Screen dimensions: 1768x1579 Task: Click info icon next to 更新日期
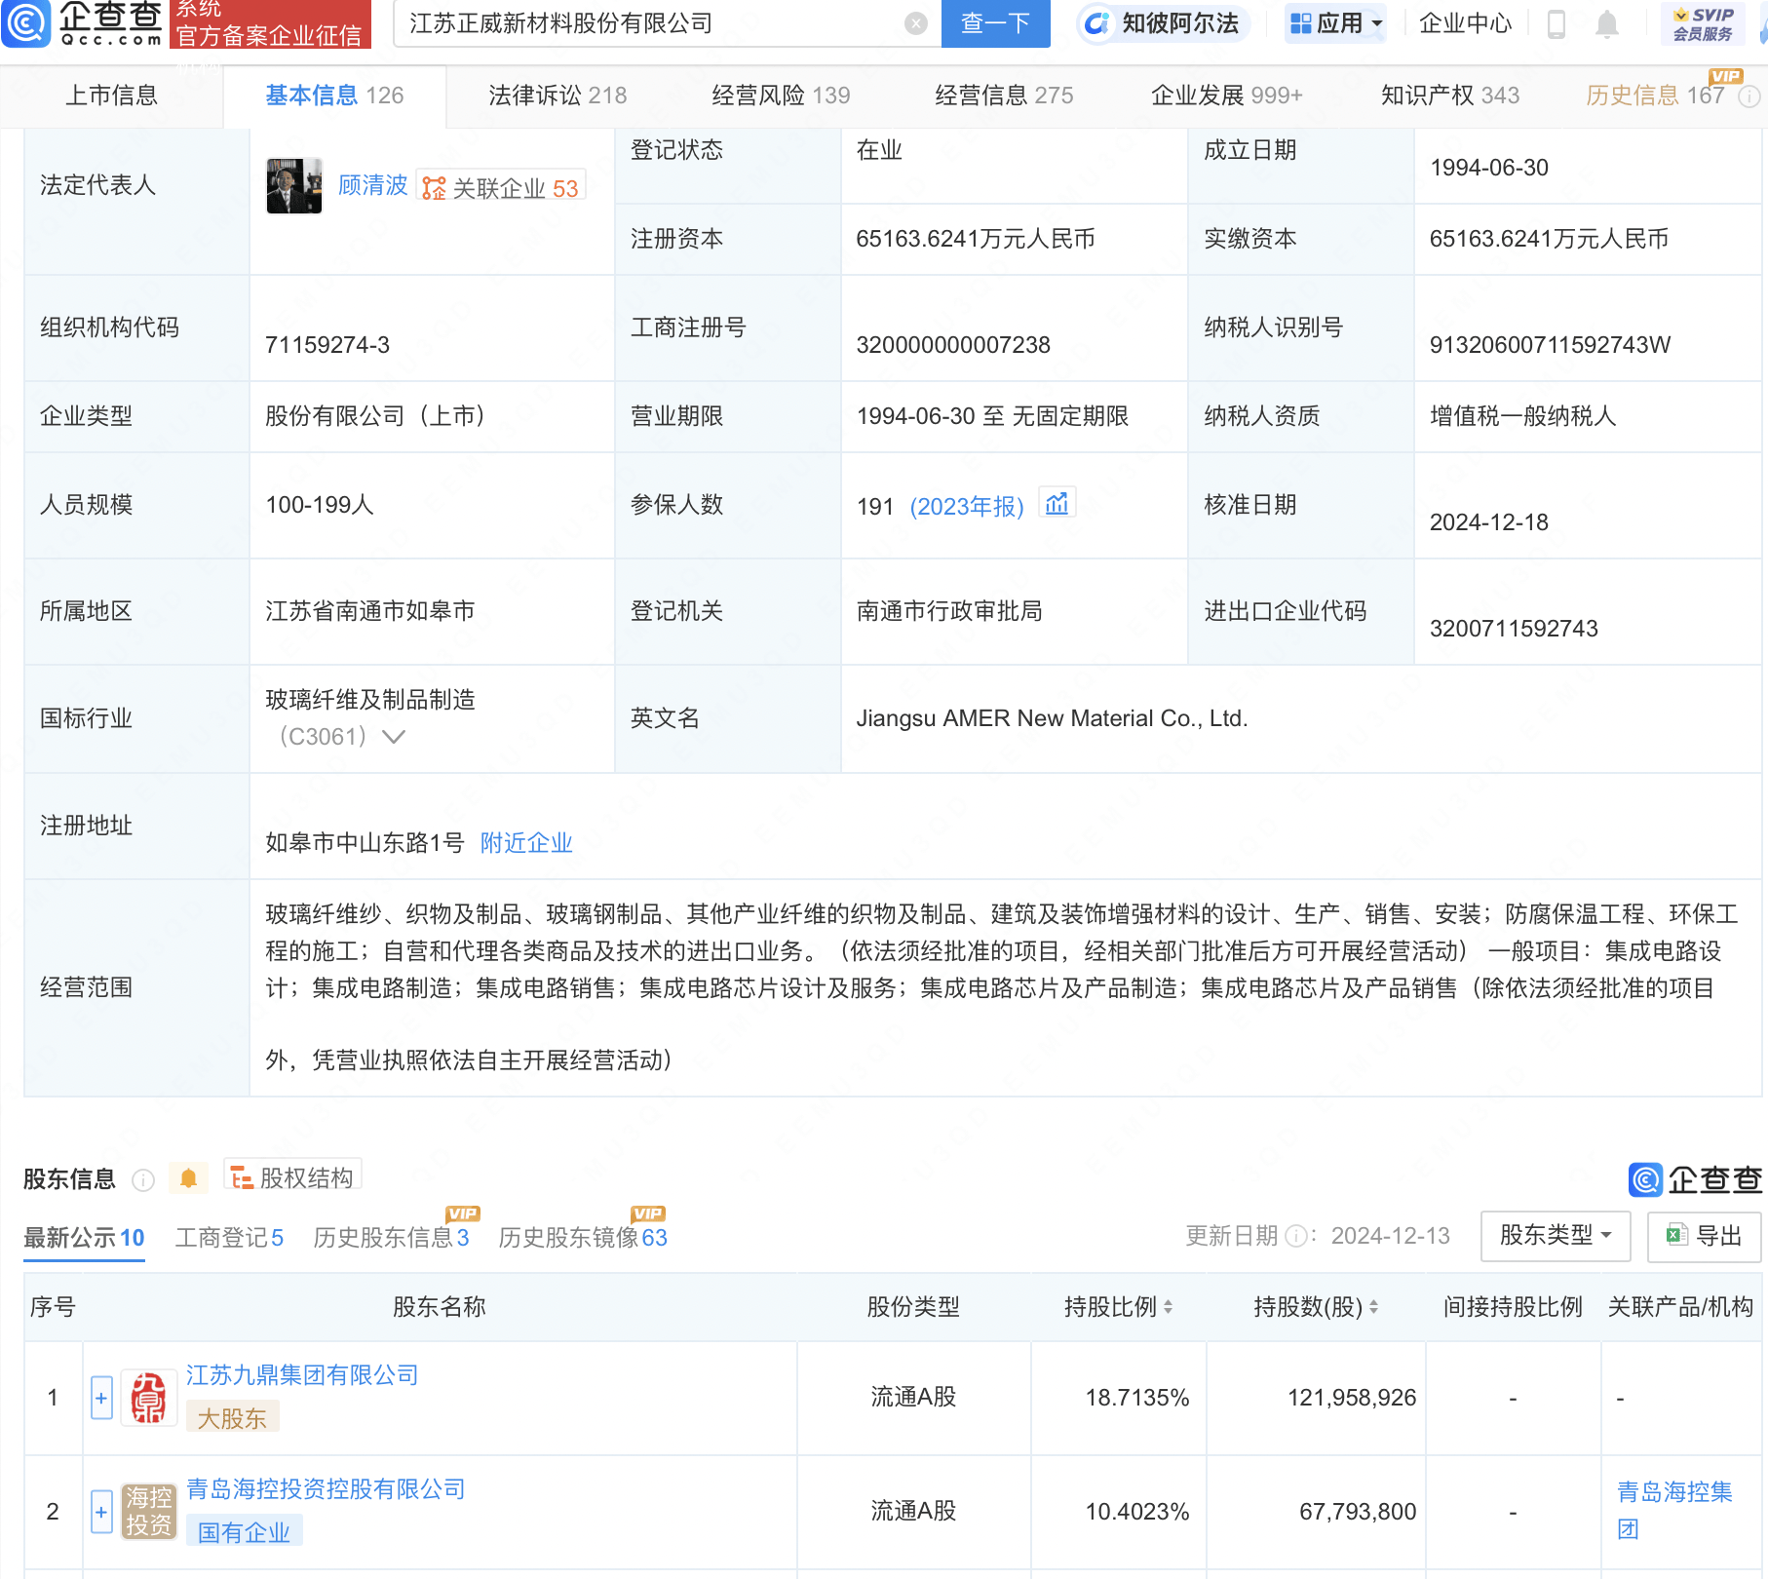click(1296, 1236)
